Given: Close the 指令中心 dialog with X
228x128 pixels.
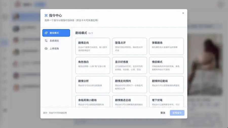Looking at the screenshot, I should [183, 13].
